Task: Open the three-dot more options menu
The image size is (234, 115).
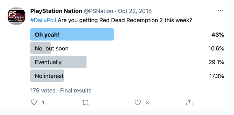Action: tap(220, 11)
